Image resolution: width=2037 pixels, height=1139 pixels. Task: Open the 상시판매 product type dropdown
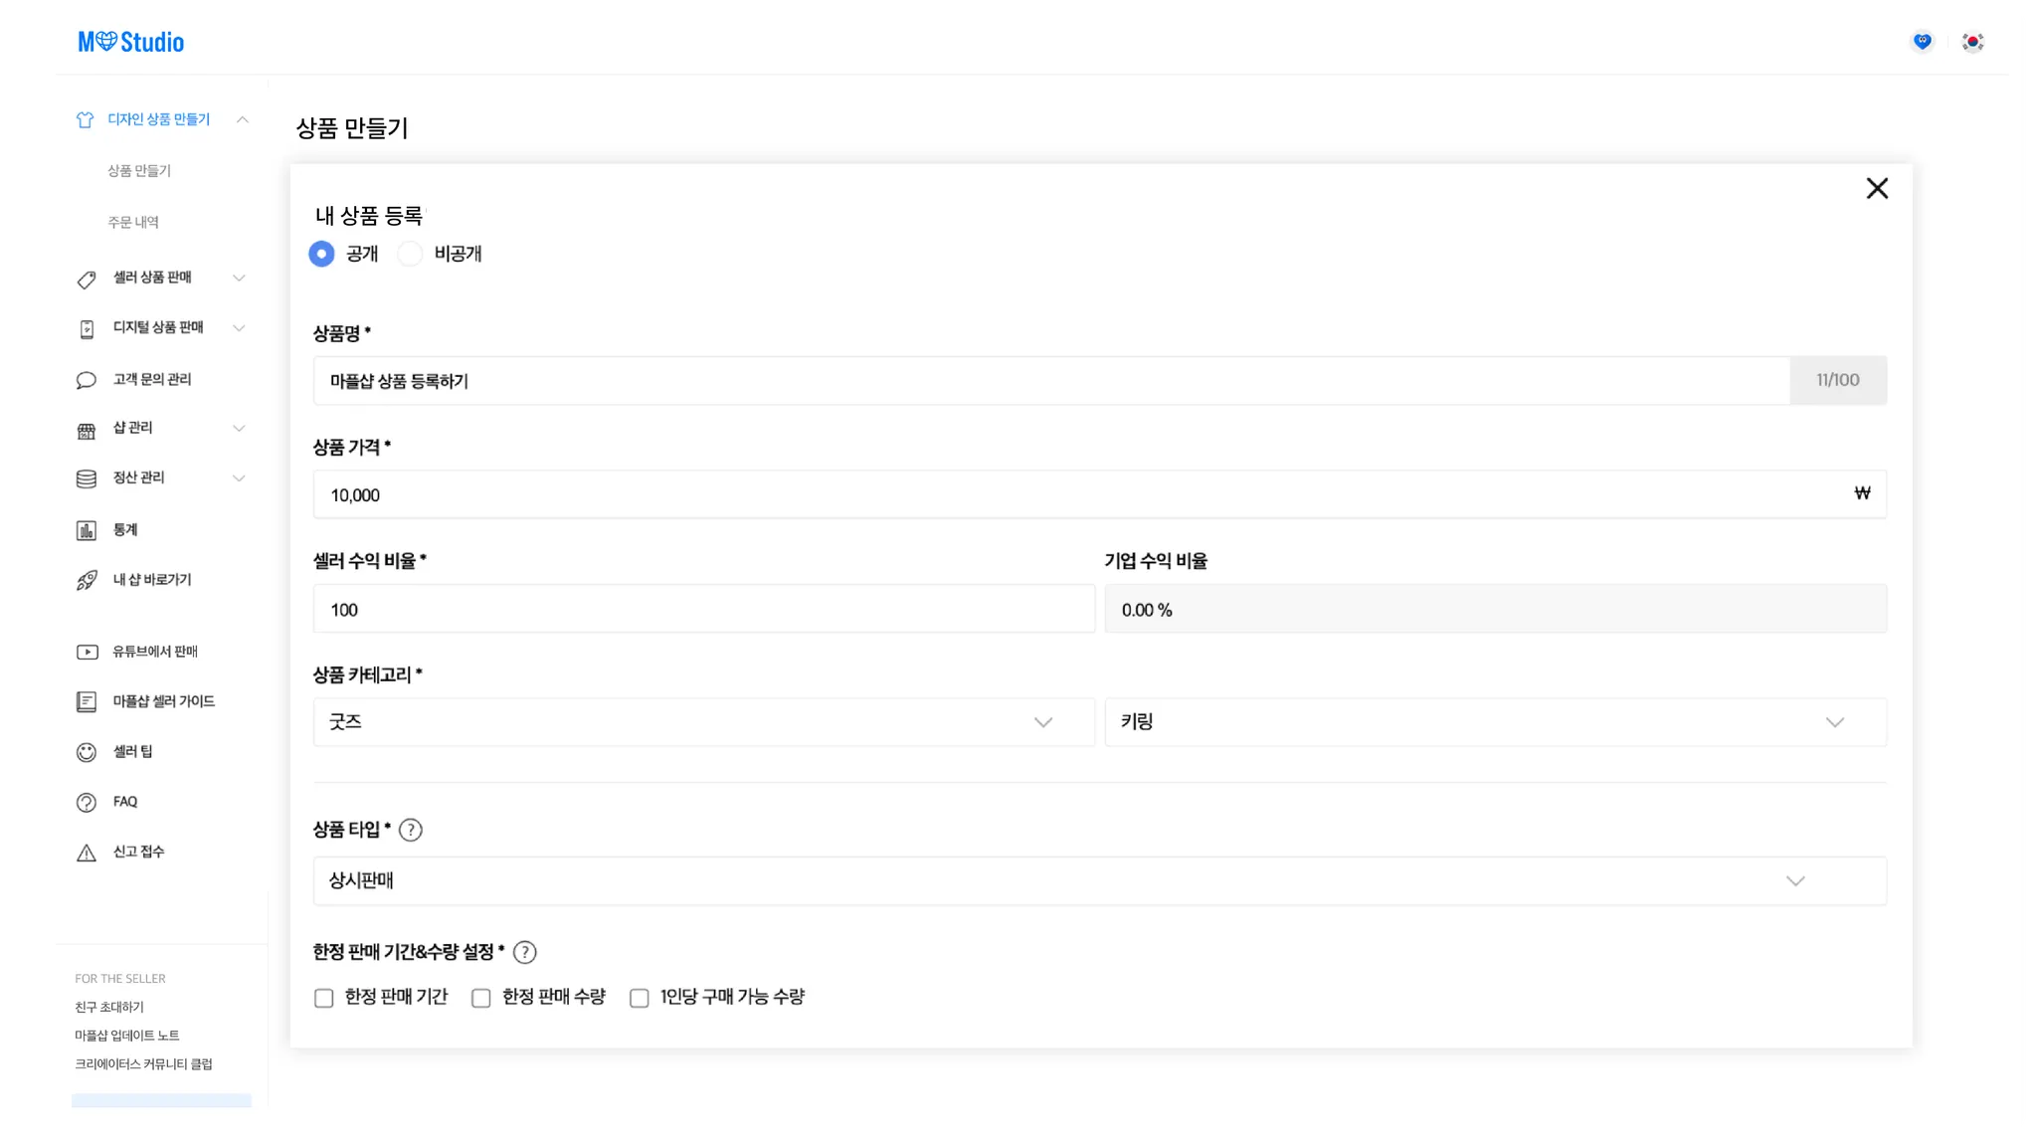1098,881
